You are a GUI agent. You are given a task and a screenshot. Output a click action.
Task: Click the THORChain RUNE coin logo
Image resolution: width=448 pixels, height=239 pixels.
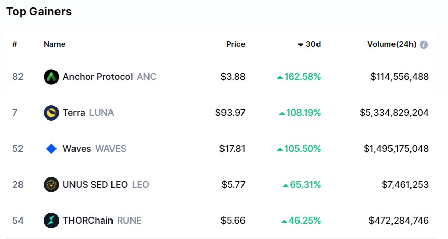point(51,221)
